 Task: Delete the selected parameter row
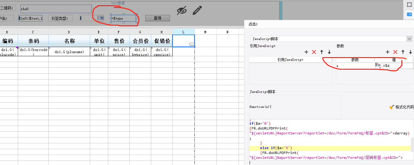point(395,52)
